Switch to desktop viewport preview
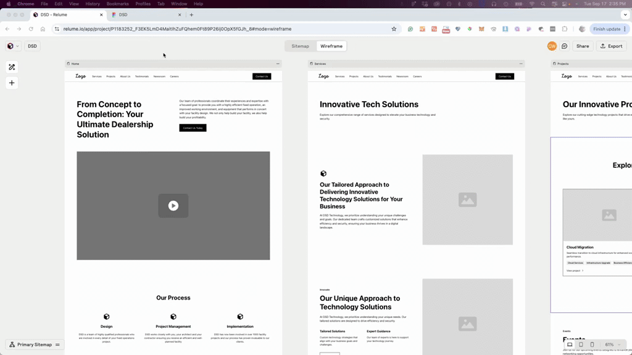This screenshot has width=632, height=355. [570, 345]
